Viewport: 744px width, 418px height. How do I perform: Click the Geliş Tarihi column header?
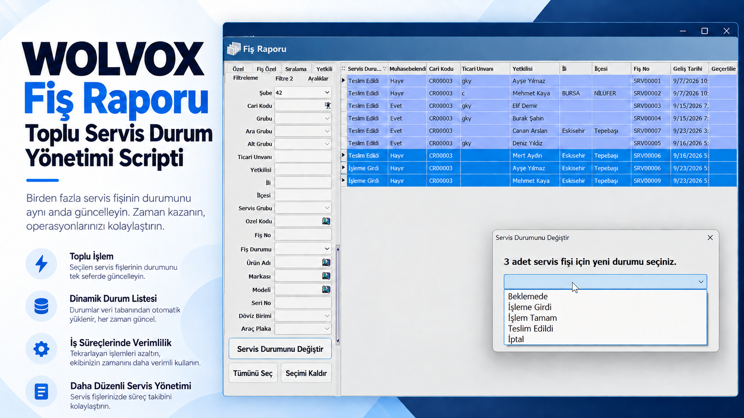(688, 68)
